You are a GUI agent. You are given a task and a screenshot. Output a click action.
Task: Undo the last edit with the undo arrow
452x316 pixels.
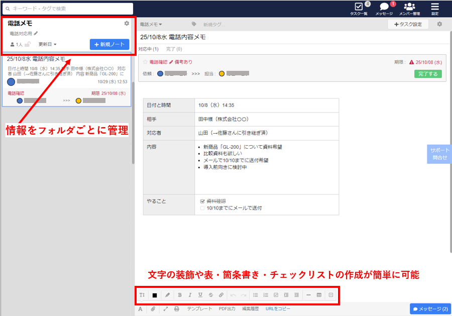pos(233,295)
